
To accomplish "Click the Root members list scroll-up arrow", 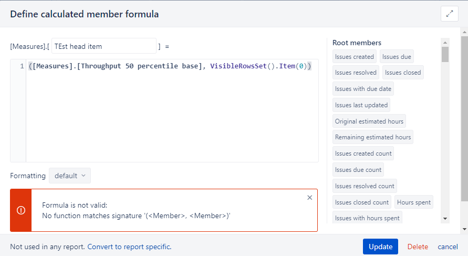I will point(445,43).
